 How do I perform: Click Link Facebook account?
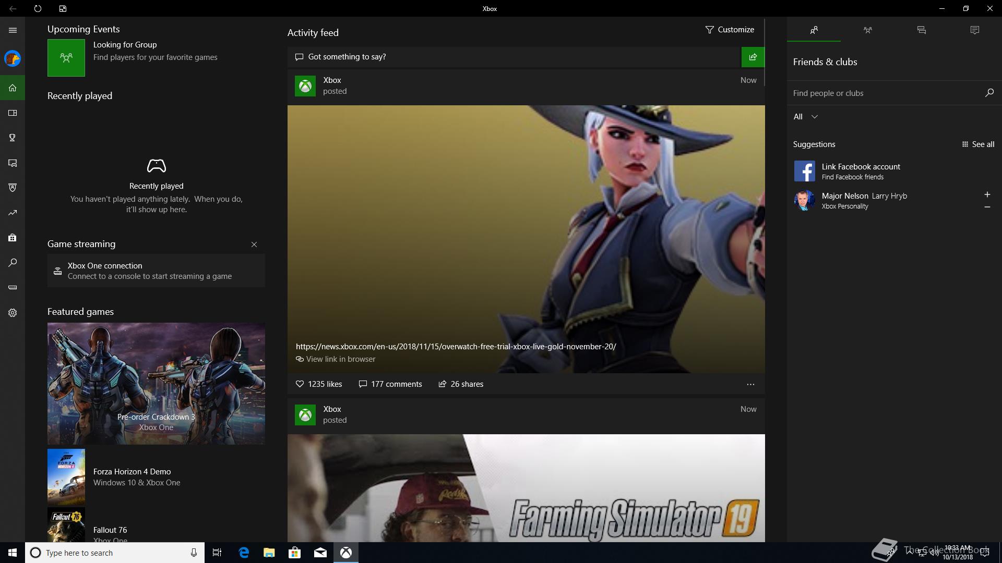(861, 167)
